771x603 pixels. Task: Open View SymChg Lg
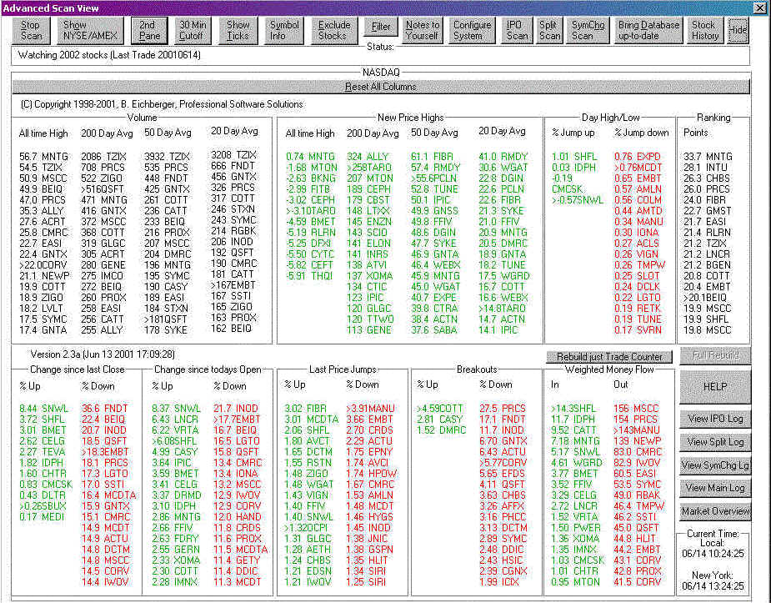tap(715, 465)
